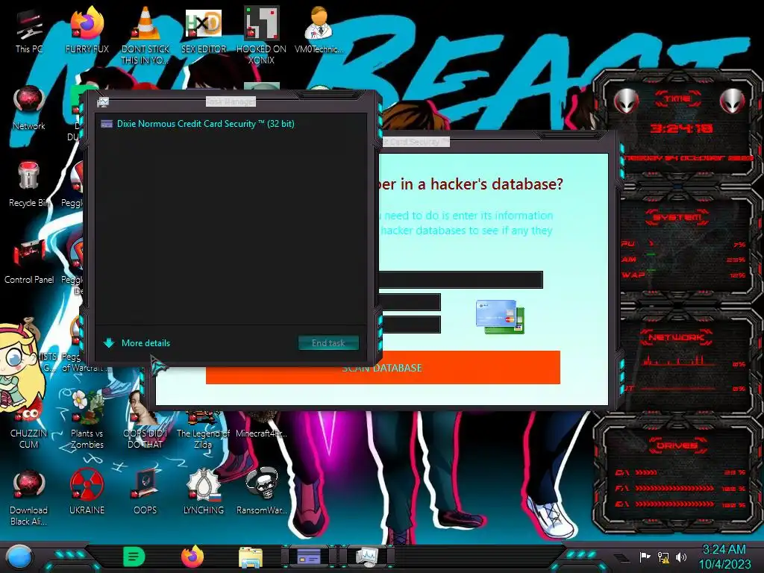764x573 pixels.
Task: Launch the CHUZZIN CUM desktop shortcut
Action: 28,425
